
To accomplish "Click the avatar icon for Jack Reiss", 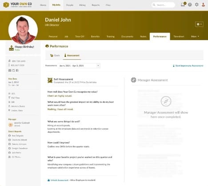I will coord(9,153).
